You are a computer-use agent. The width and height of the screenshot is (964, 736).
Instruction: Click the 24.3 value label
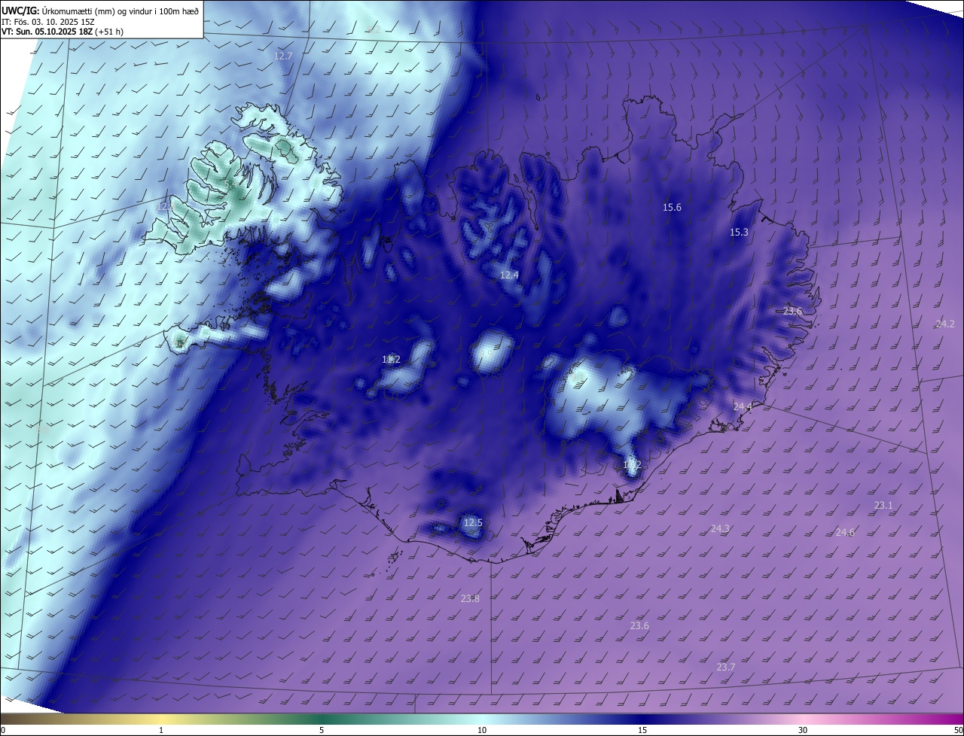[x=720, y=529]
